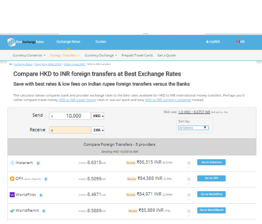
Task: Click the Send amount field showing 10,000
Action: (x=70, y=116)
